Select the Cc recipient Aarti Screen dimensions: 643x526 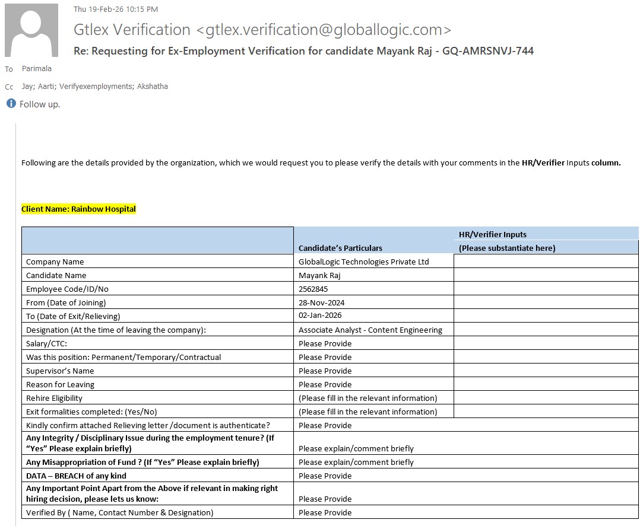click(x=45, y=86)
